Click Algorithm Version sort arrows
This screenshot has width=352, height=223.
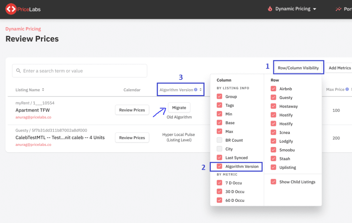coord(200,90)
